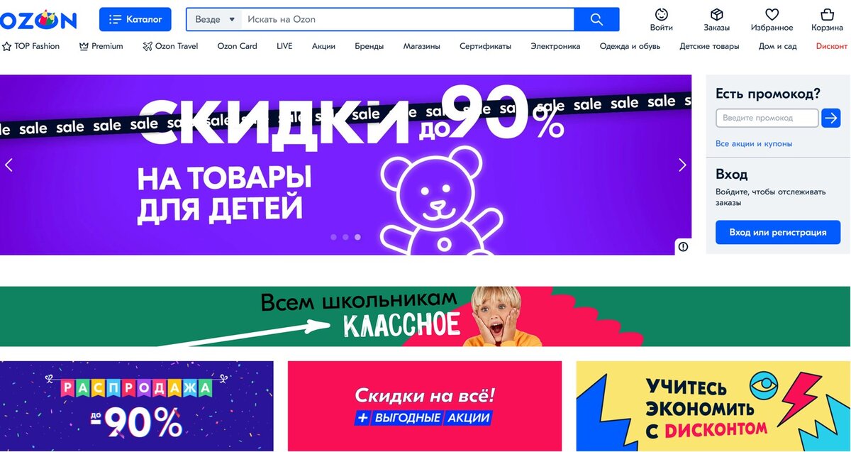Open the Корзина cart icon

(827, 14)
